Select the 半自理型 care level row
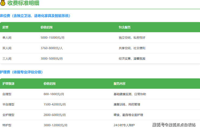The width and height of the screenshot is (200, 129). coord(8,104)
